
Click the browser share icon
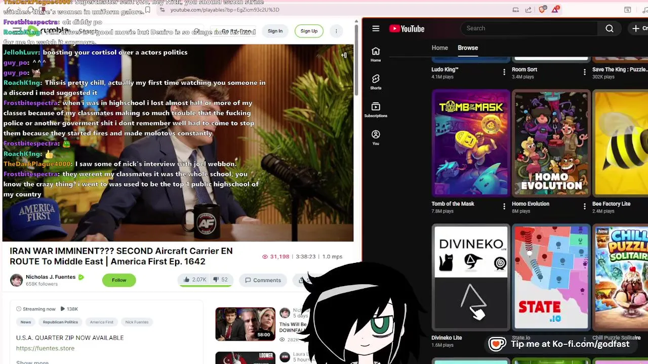pyautogui.click(x=529, y=10)
